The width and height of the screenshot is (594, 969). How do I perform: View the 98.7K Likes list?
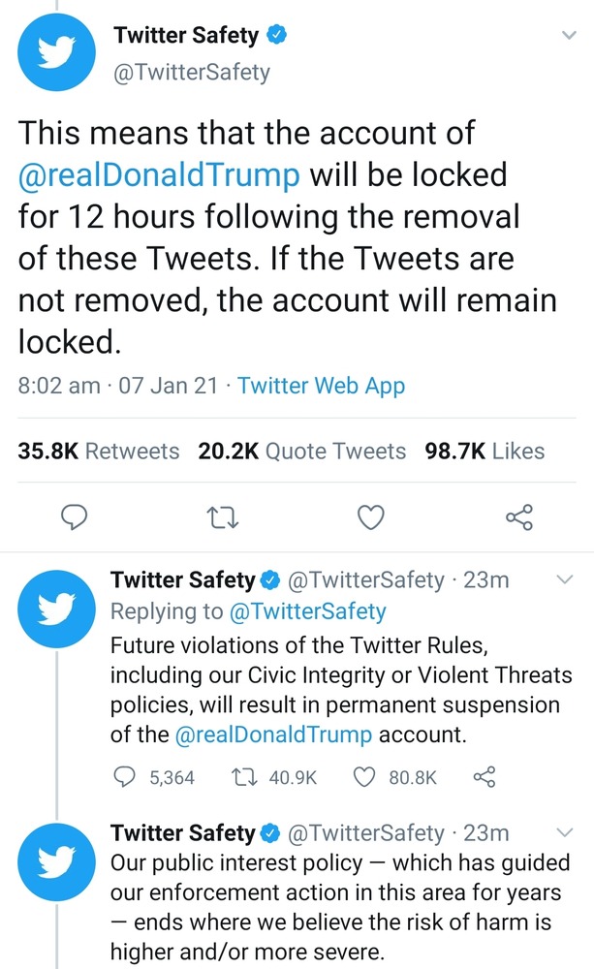tap(485, 451)
